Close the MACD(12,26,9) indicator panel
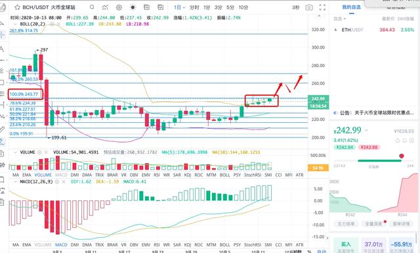The image size is (420, 253). [64, 181]
